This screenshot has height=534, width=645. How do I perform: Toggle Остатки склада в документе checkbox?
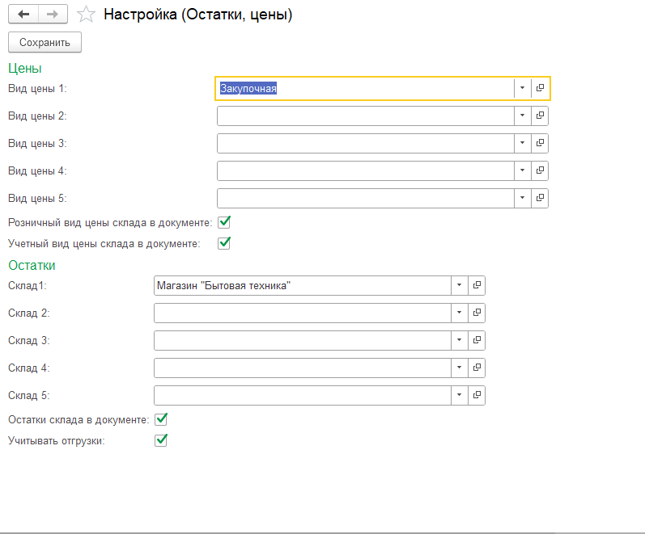(161, 419)
